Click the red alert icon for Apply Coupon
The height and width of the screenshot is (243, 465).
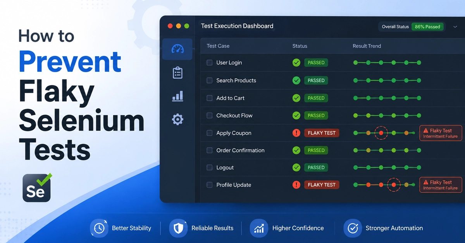click(296, 133)
